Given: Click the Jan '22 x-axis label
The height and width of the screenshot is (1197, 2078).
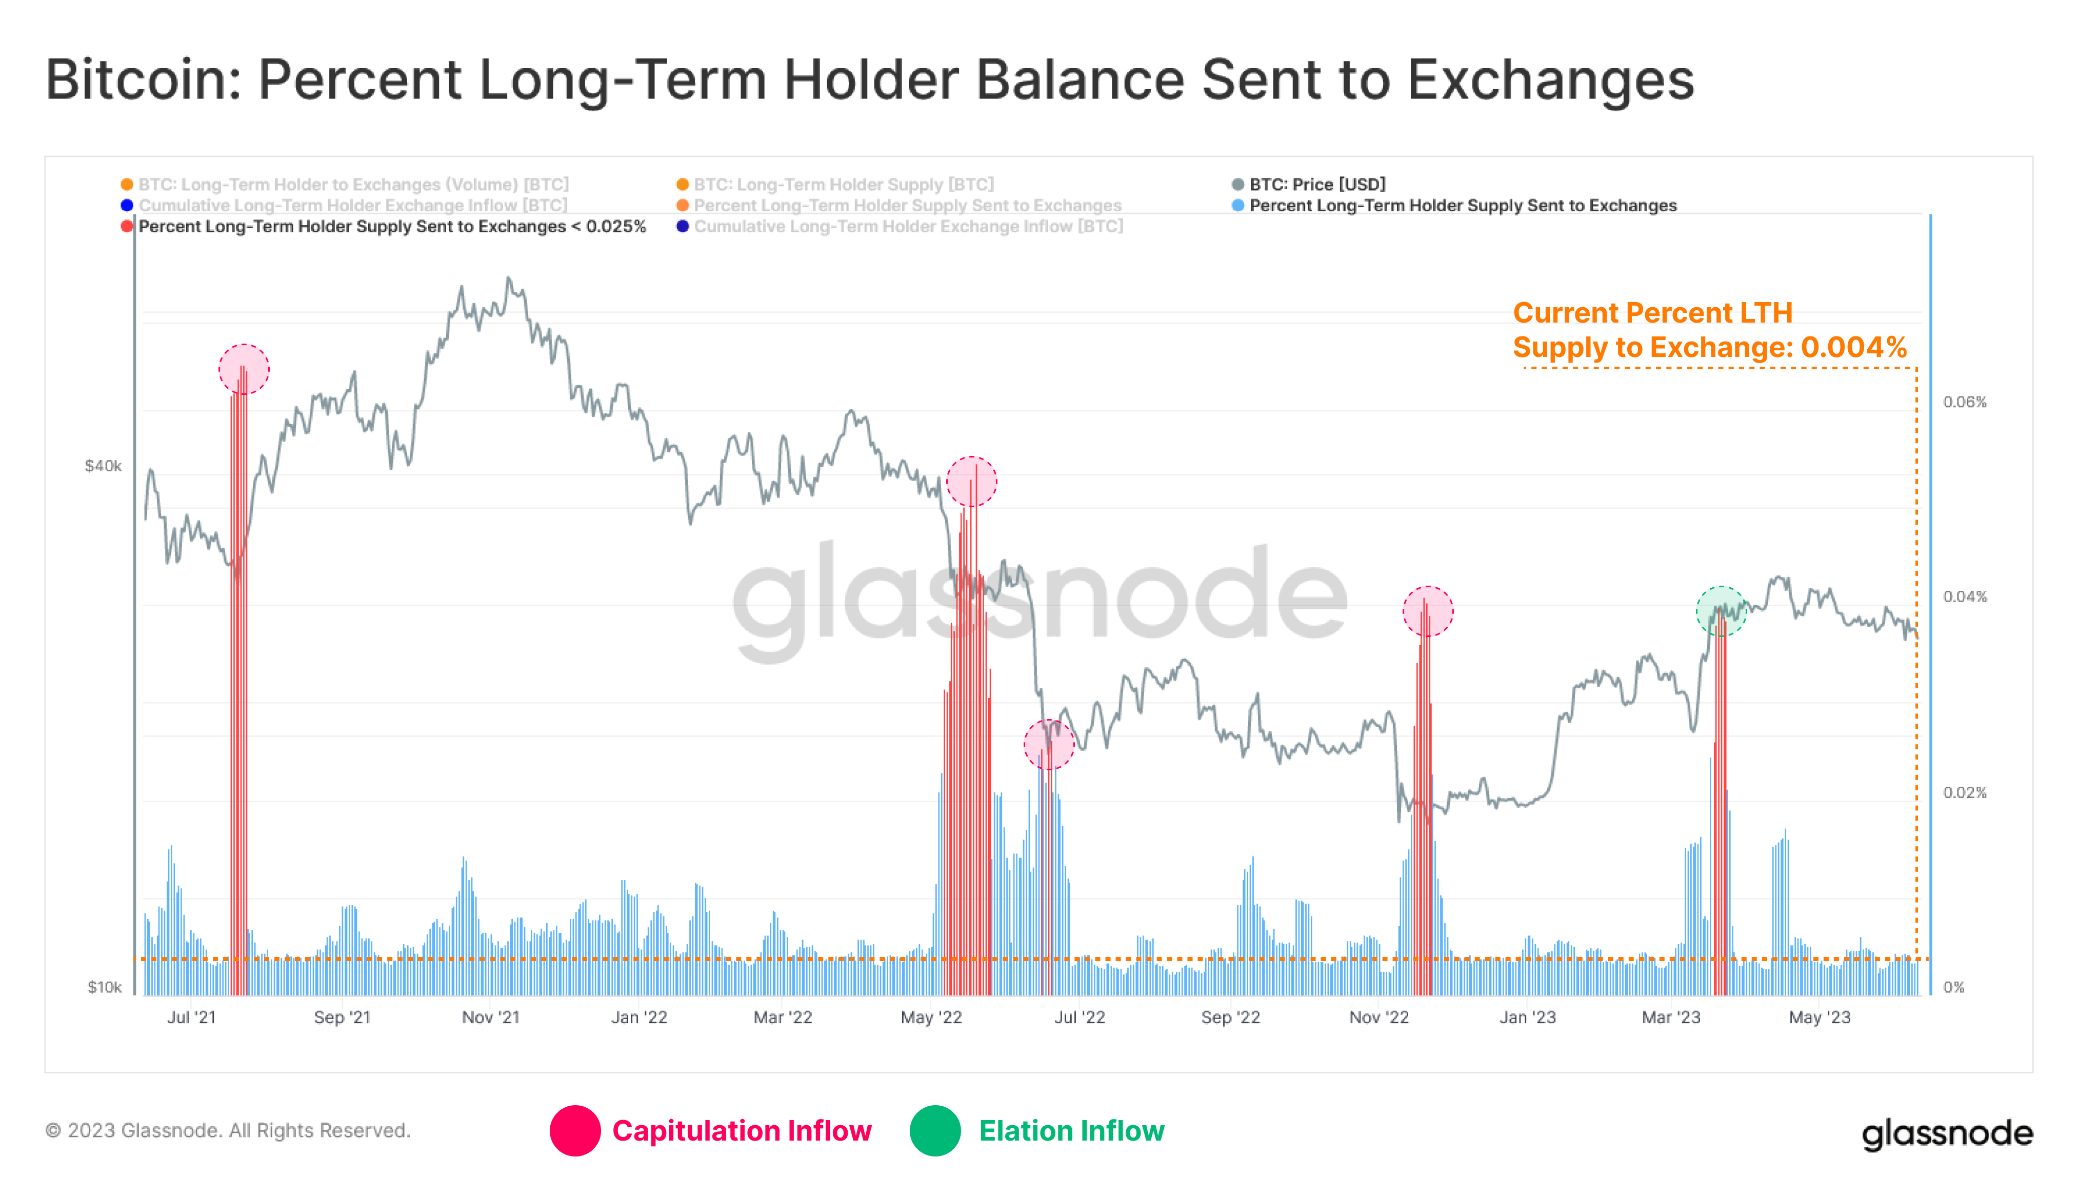Looking at the screenshot, I should [638, 1017].
